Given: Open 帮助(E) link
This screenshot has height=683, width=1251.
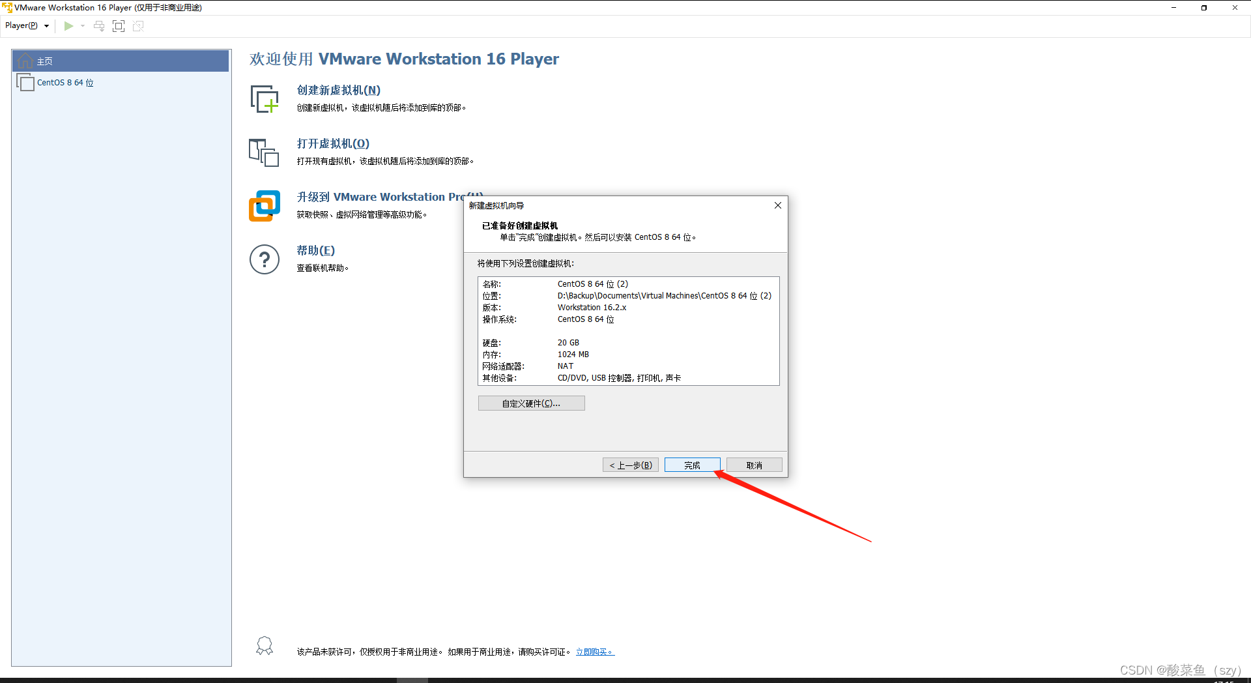Looking at the screenshot, I should point(316,251).
